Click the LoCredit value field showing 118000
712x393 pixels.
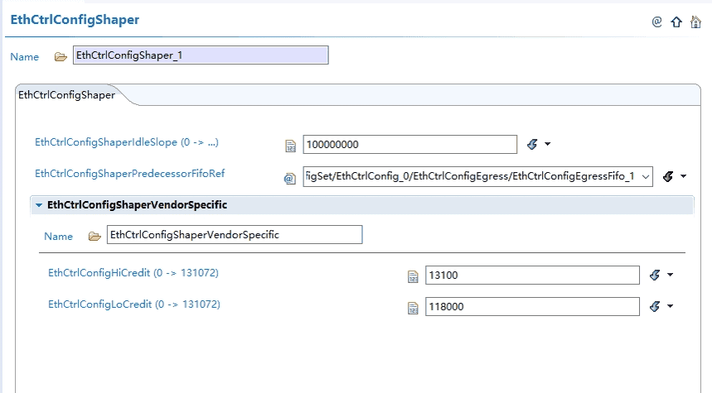[x=531, y=307]
